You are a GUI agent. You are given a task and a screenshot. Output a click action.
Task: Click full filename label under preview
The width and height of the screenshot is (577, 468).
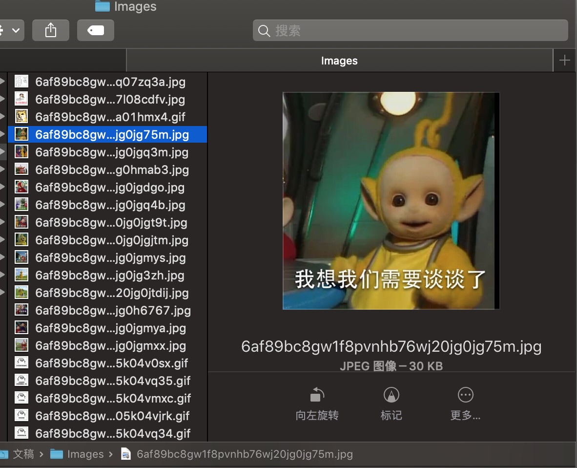click(x=391, y=346)
